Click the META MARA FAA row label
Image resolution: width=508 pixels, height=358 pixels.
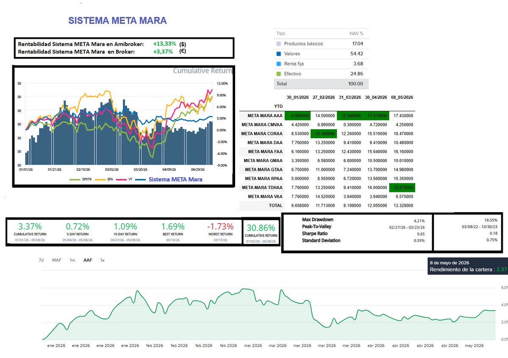[x=265, y=152]
